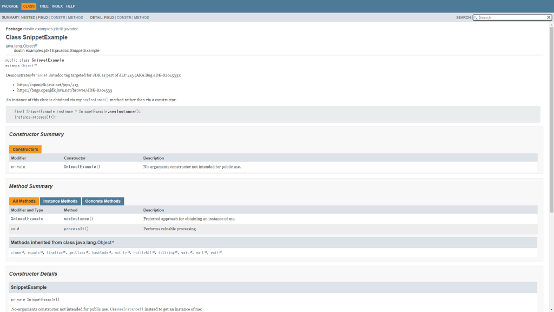This screenshot has width=554, height=312.
Task: Open the inherited toString method link
Action: (167, 252)
